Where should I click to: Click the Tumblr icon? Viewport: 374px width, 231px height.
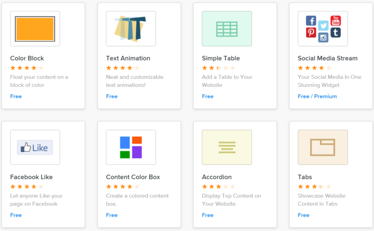pyautogui.click(x=336, y=32)
